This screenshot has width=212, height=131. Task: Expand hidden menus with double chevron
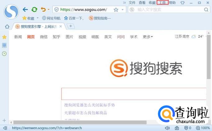pyautogui.click(x=124, y=2)
